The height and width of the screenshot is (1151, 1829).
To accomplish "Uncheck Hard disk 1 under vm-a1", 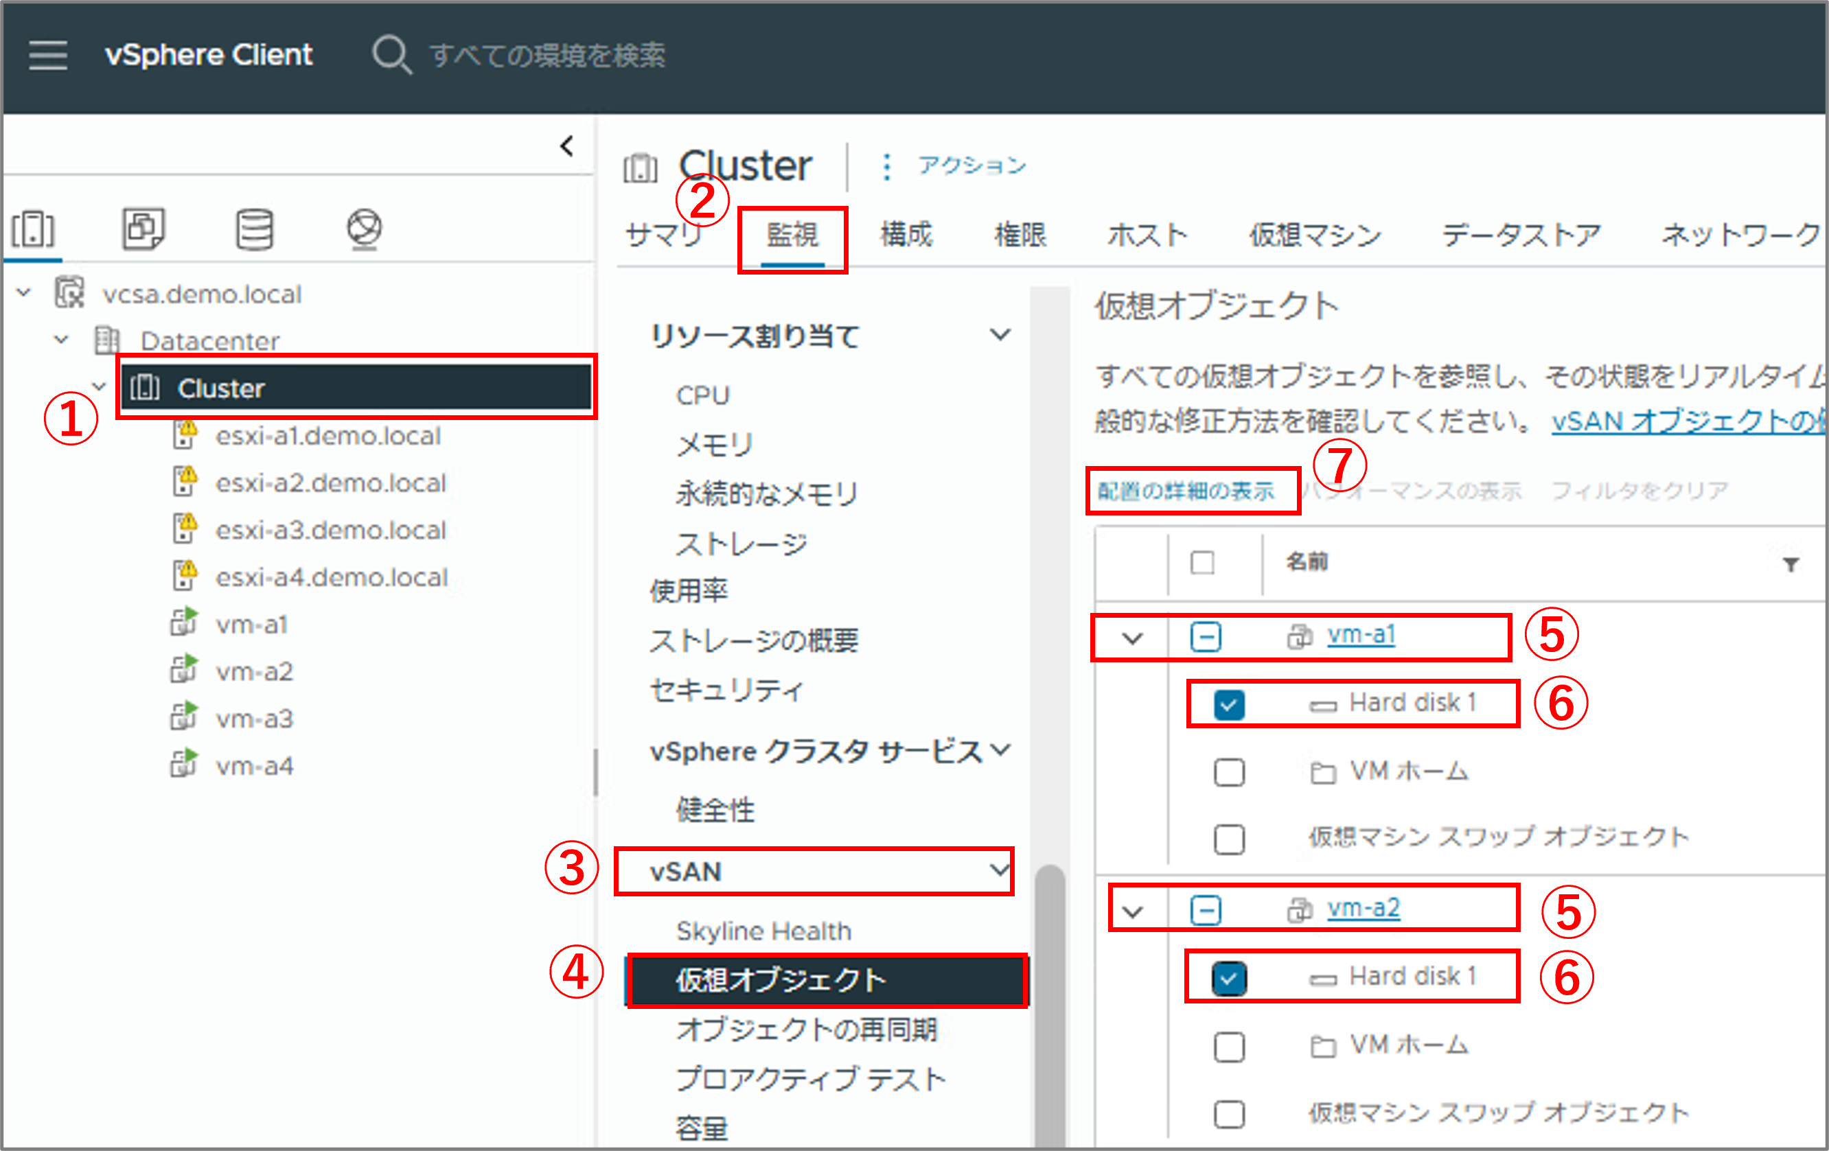I will [1229, 705].
